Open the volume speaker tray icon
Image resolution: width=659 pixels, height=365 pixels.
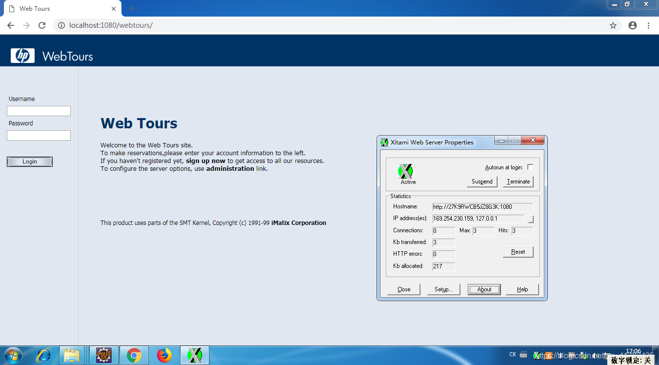coord(596,355)
